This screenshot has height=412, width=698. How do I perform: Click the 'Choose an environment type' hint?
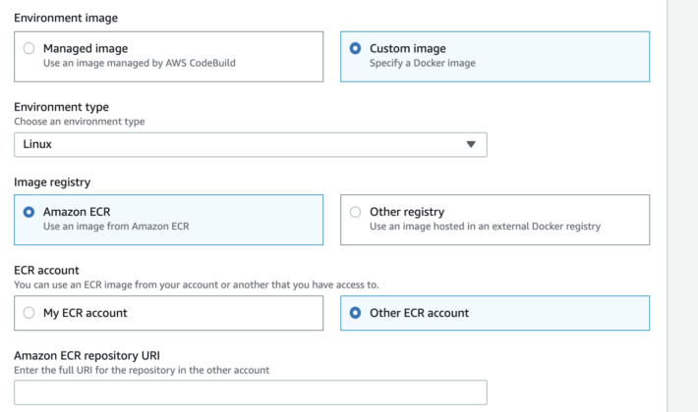pyautogui.click(x=79, y=122)
